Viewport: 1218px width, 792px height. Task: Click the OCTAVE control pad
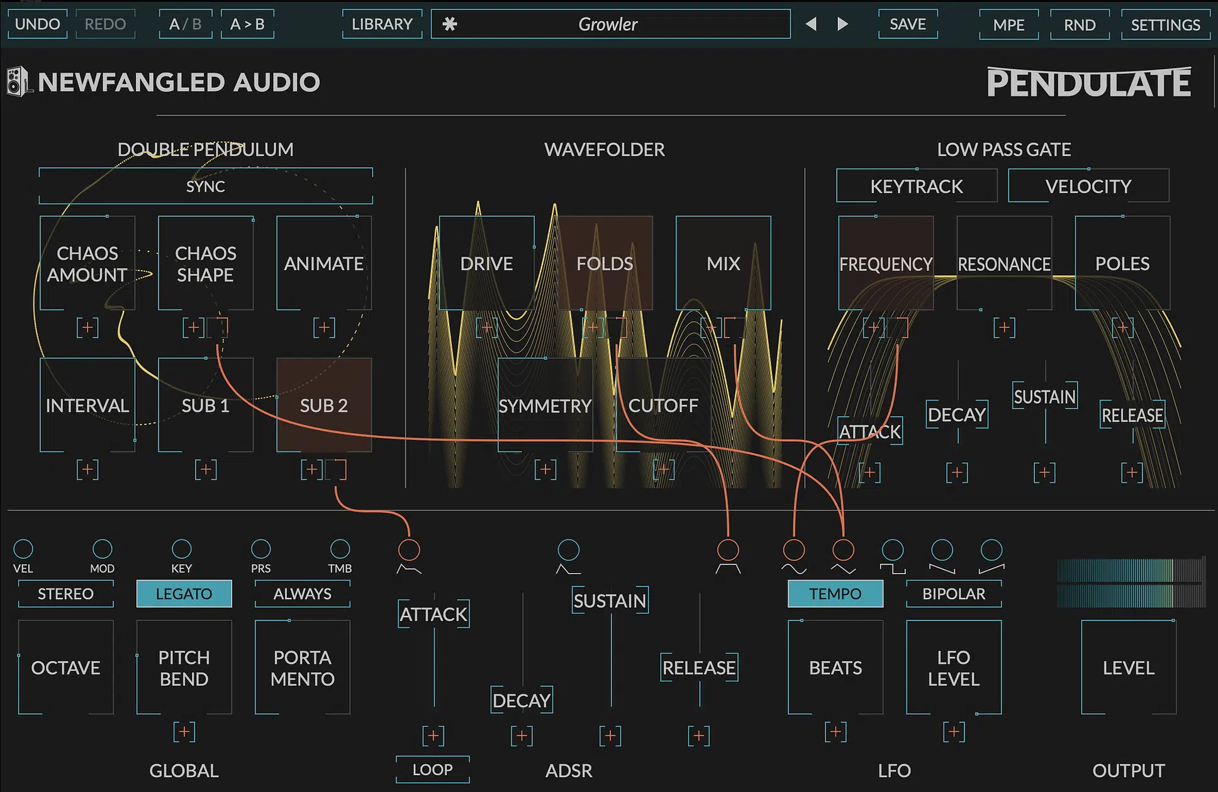point(65,668)
